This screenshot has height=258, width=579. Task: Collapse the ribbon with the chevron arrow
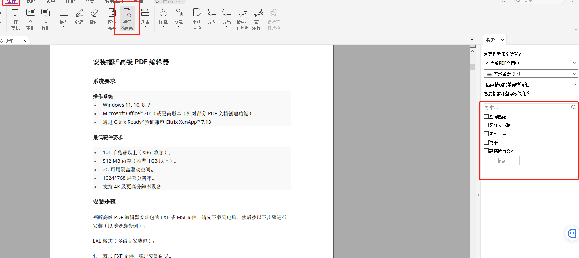click(576, 30)
